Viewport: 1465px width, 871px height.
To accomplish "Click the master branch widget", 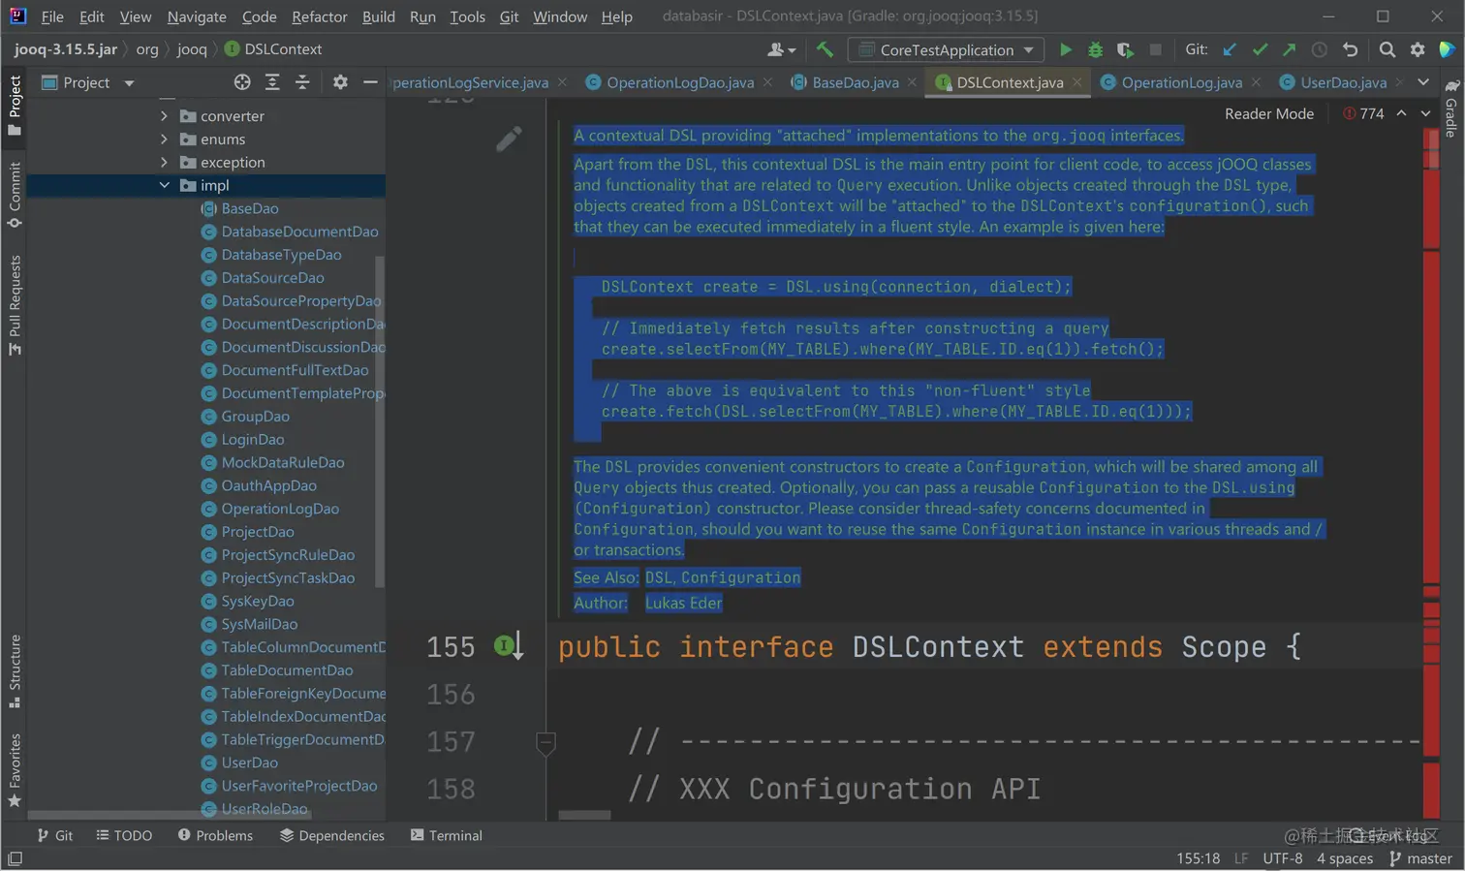I will coord(1420,858).
